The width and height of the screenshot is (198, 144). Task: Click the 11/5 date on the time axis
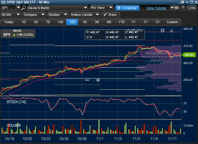(x=136, y=139)
